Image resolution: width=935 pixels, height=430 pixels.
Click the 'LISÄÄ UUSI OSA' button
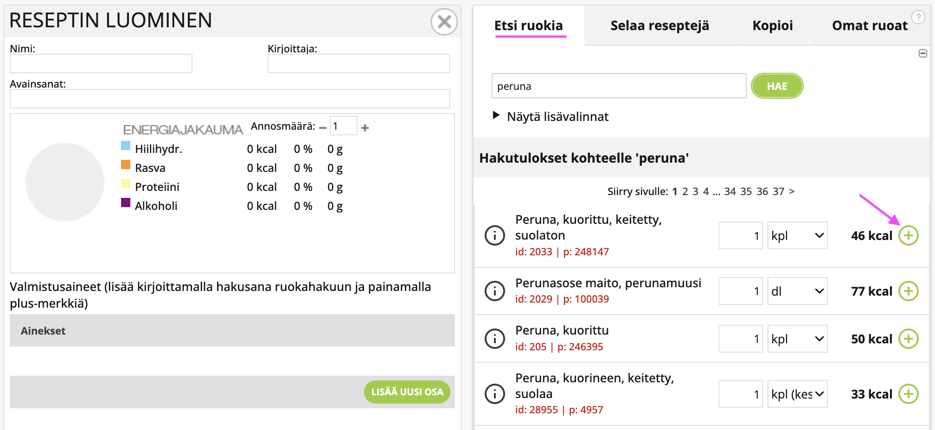(x=407, y=392)
